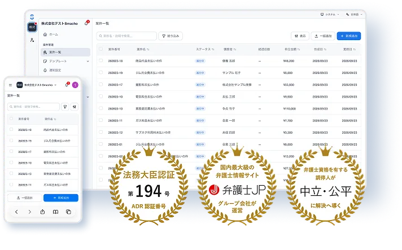Tap the filter funnel icon in phone view
The width and height of the screenshot is (402, 250).
pos(65,107)
